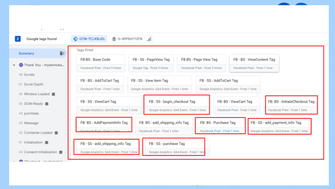This screenshot has width=335, height=189.
Task: Open the FB - SS - begin_checkout Tag card
Action: click(177, 106)
